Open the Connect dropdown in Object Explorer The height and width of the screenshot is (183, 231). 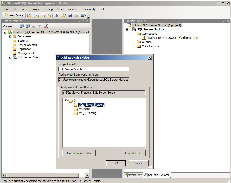tap(10, 26)
